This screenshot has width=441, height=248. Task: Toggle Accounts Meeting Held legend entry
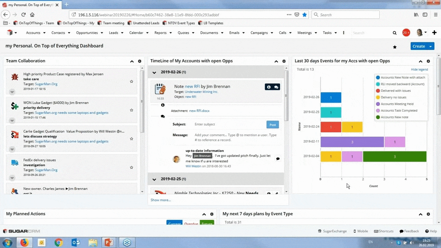click(394, 104)
